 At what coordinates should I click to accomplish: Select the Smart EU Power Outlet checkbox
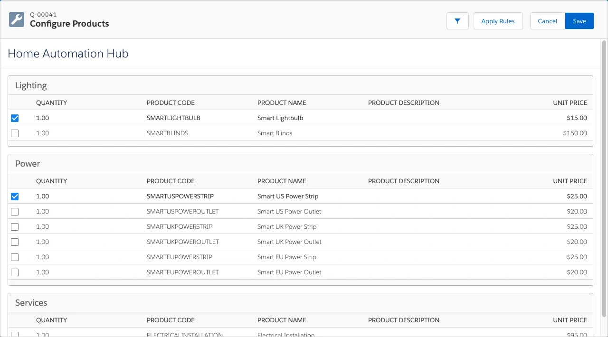point(15,272)
